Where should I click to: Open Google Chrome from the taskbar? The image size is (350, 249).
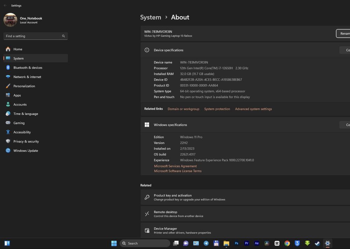click(287, 243)
